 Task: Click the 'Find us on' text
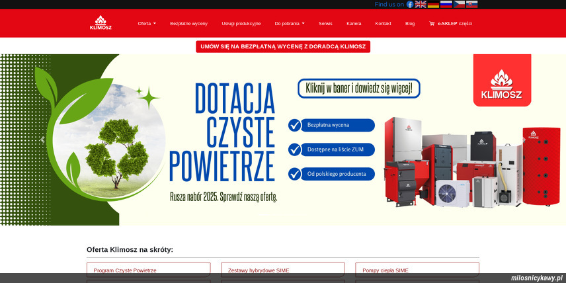pyautogui.click(x=389, y=5)
